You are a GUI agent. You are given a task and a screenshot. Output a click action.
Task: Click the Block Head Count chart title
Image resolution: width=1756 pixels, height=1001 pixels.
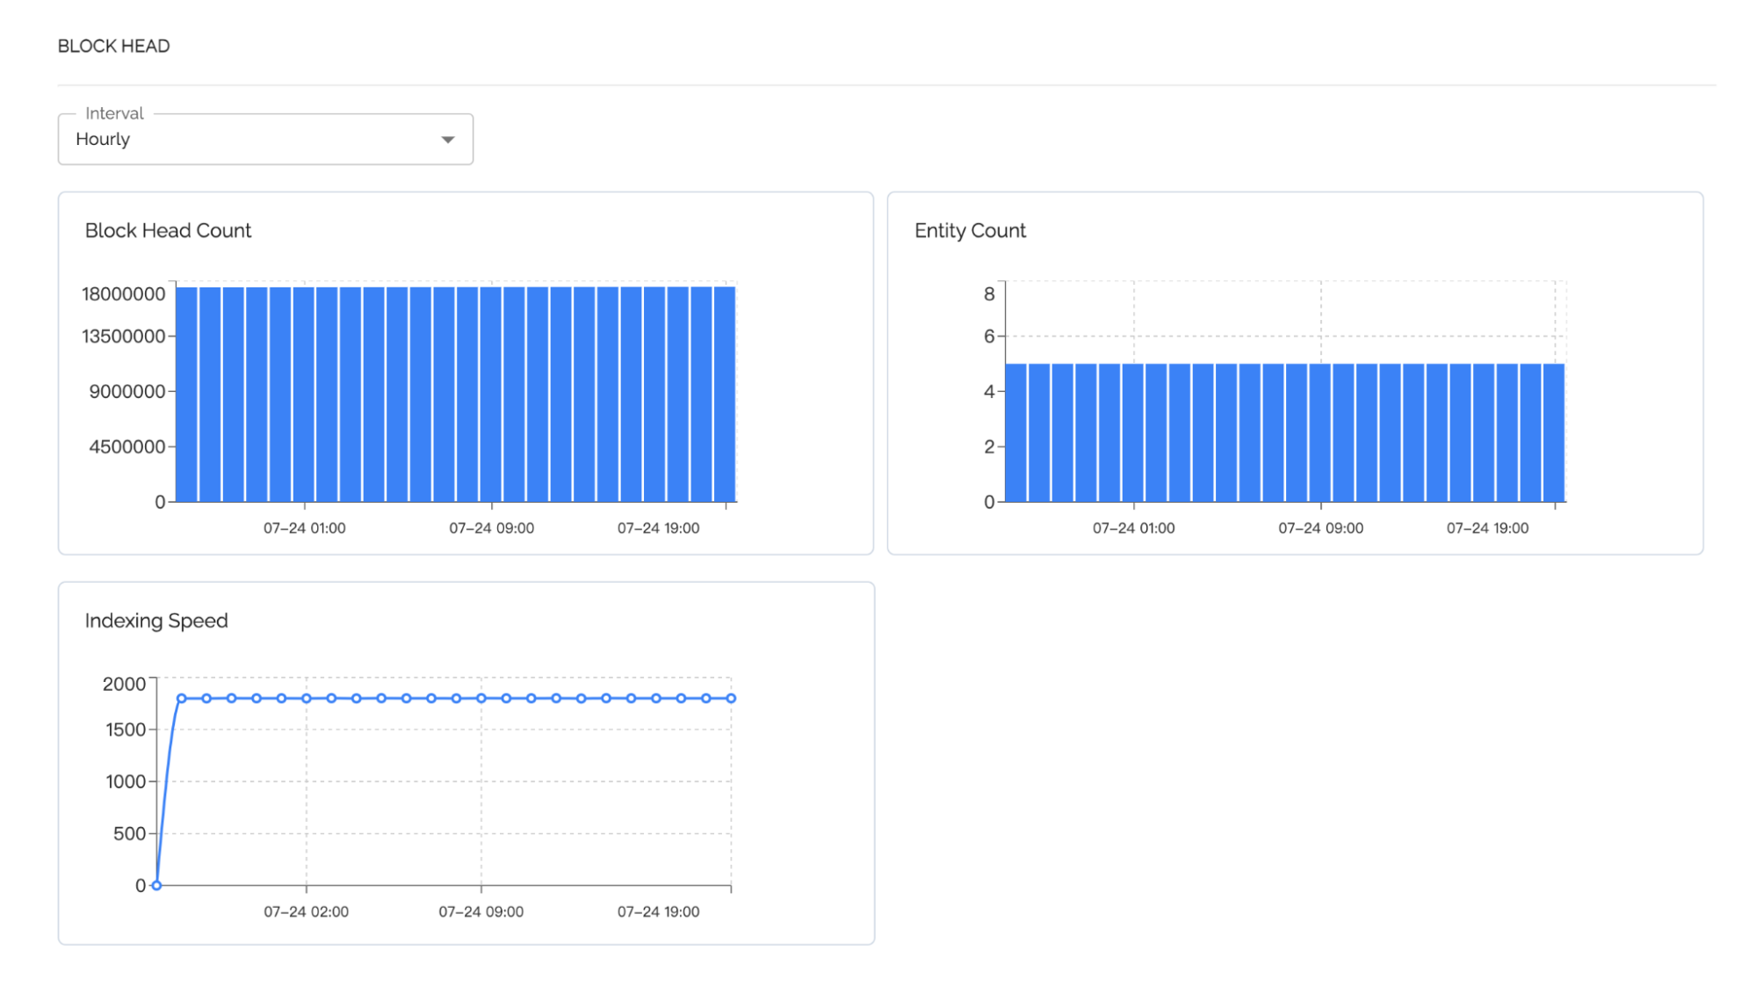click(168, 230)
